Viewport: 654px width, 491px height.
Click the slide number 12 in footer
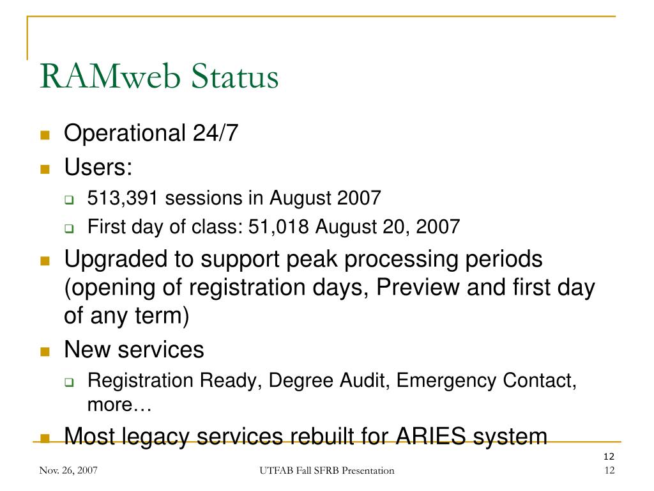(x=609, y=471)
